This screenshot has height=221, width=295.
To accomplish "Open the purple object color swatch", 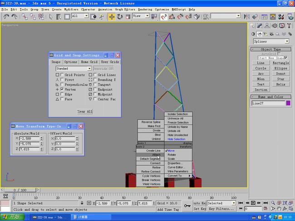I will click(x=288, y=103).
